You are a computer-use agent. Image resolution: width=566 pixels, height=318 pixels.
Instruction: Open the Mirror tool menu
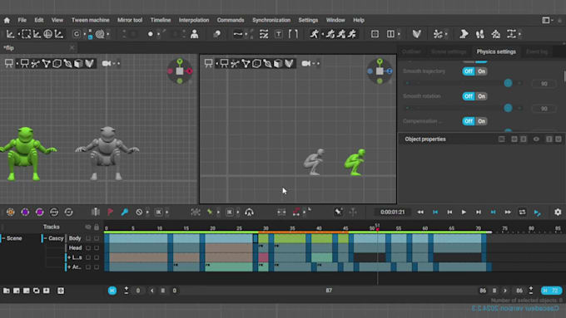(x=130, y=20)
